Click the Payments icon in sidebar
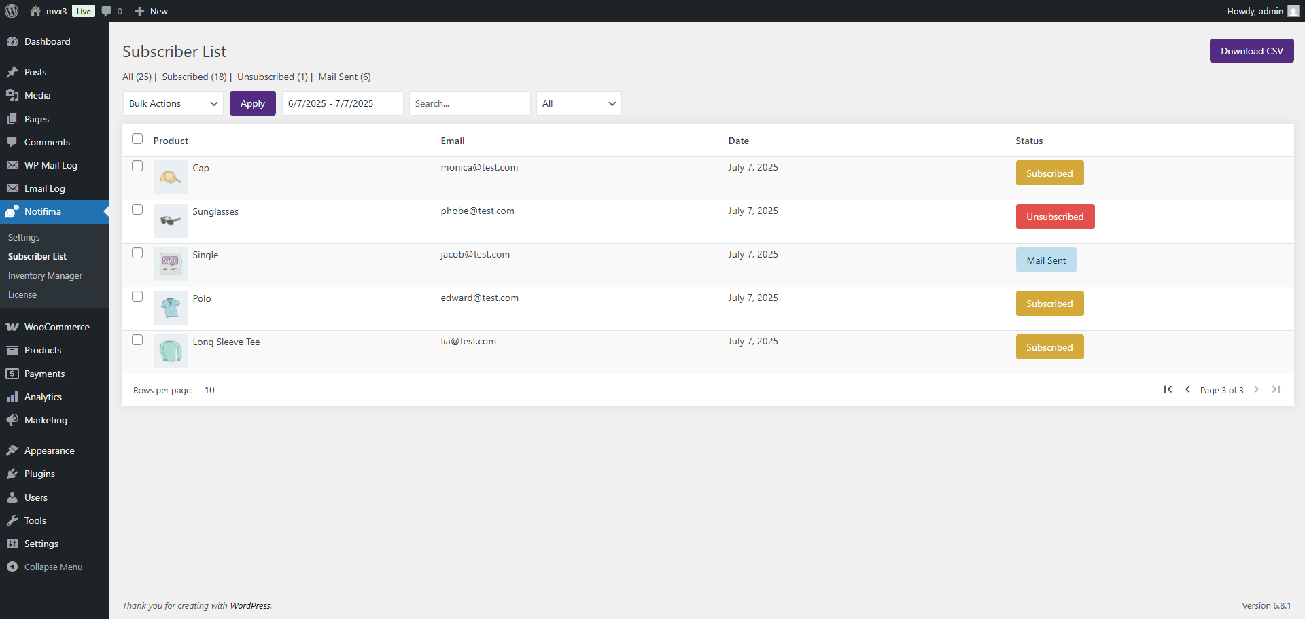 point(12,374)
